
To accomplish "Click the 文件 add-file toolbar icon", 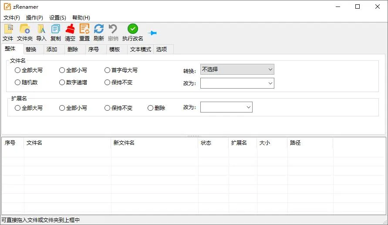I will (x=8, y=30).
